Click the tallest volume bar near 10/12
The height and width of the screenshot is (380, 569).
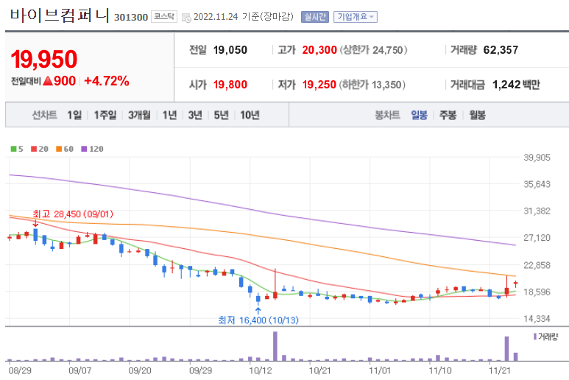275,346
